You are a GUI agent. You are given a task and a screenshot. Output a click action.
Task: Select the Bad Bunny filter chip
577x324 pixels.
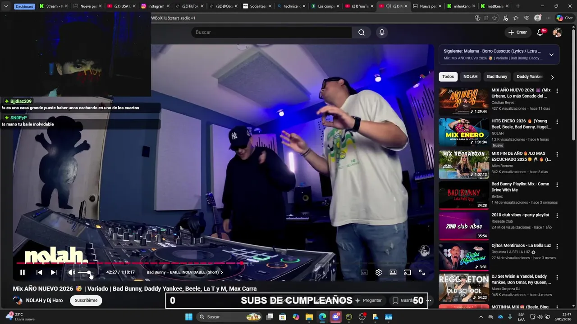point(497,76)
